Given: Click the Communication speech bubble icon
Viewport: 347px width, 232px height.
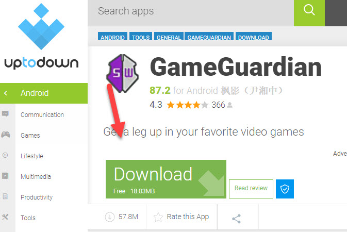Looking at the screenshot, I should click(x=5, y=114).
